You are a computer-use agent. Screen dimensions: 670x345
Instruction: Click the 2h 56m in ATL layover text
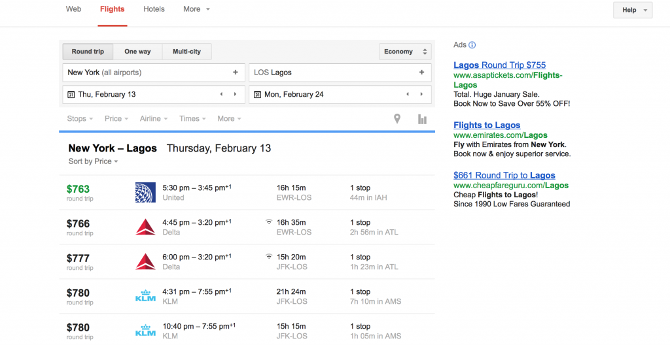374,232
